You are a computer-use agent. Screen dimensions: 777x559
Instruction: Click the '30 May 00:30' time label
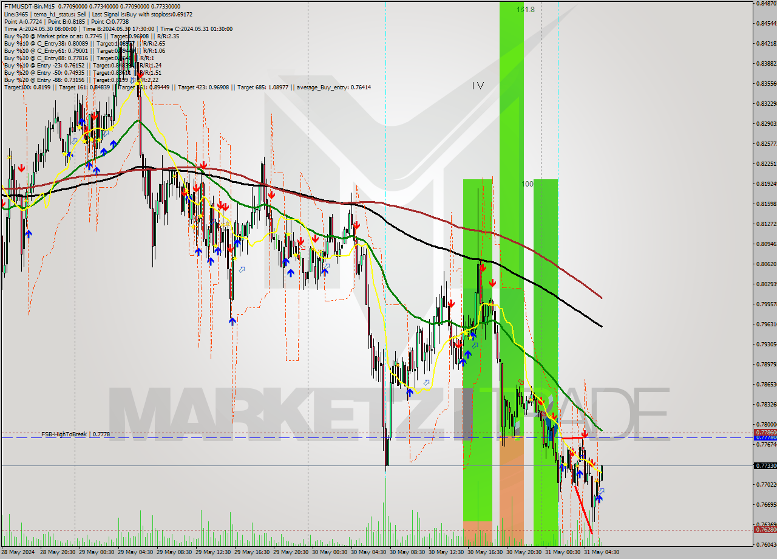click(330, 552)
